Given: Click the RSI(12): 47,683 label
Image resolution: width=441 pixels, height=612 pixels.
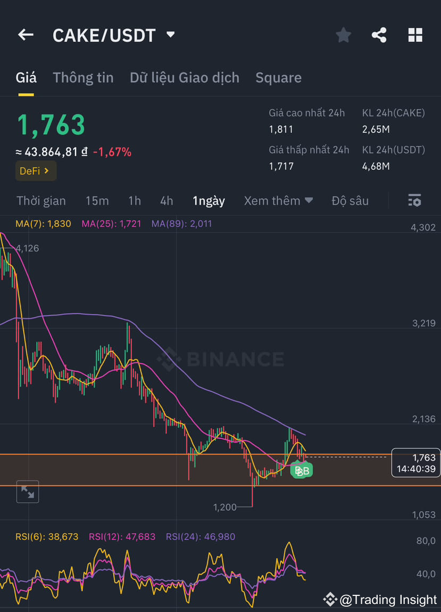Looking at the screenshot, I should pyautogui.click(x=122, y=537).
